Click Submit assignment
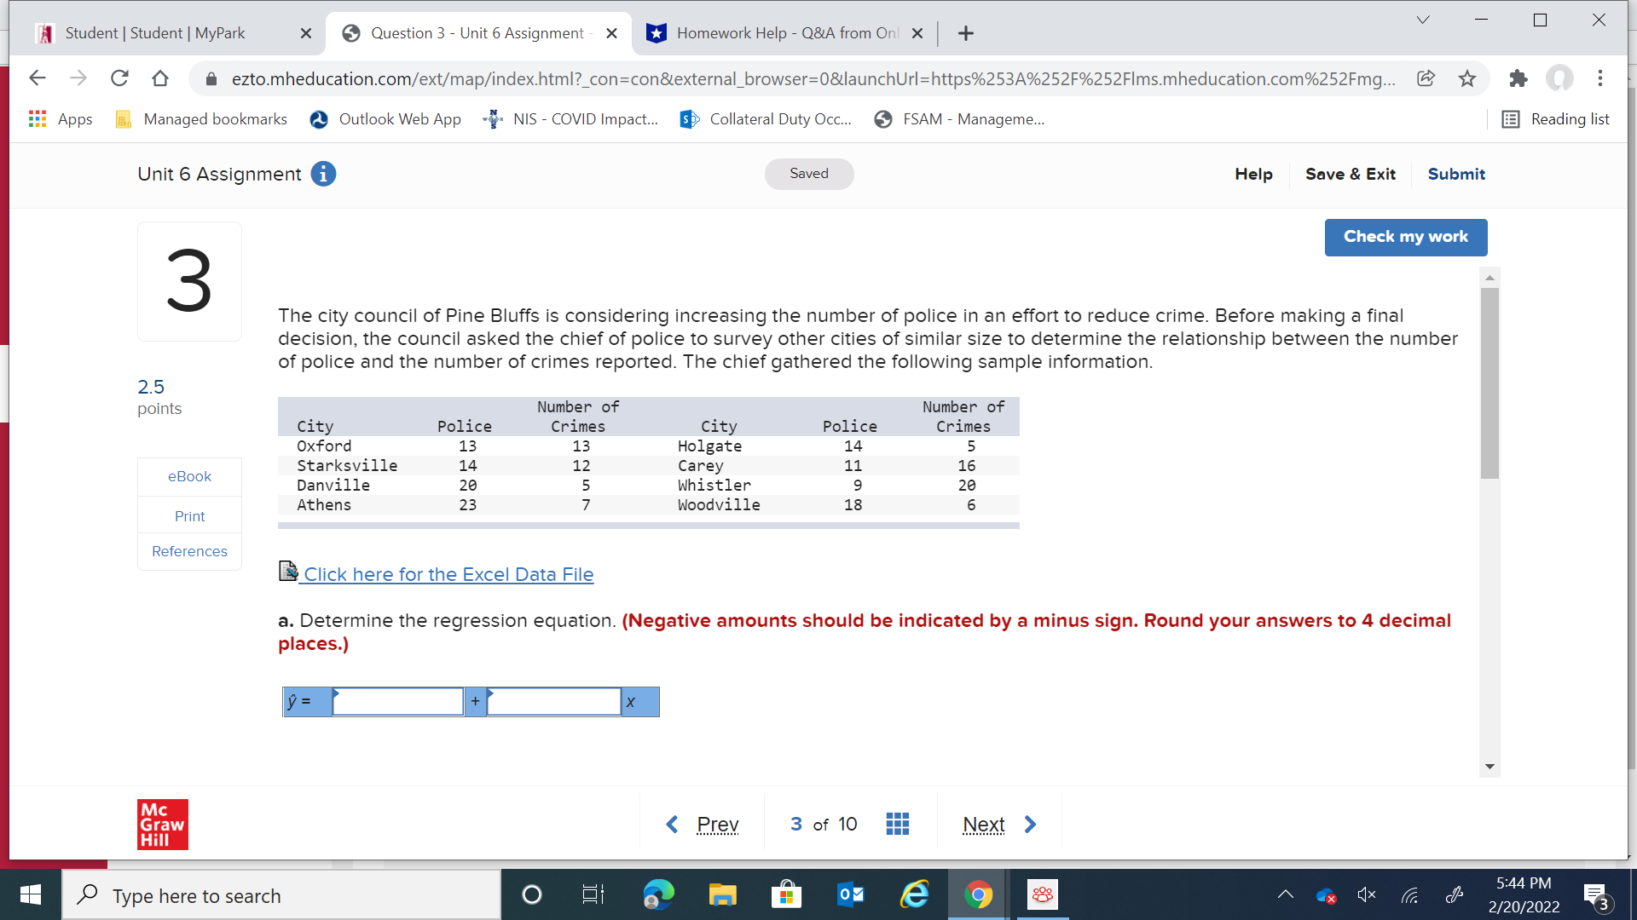Viewport: 1637px width, 920px height. [x=1455, y=174]
